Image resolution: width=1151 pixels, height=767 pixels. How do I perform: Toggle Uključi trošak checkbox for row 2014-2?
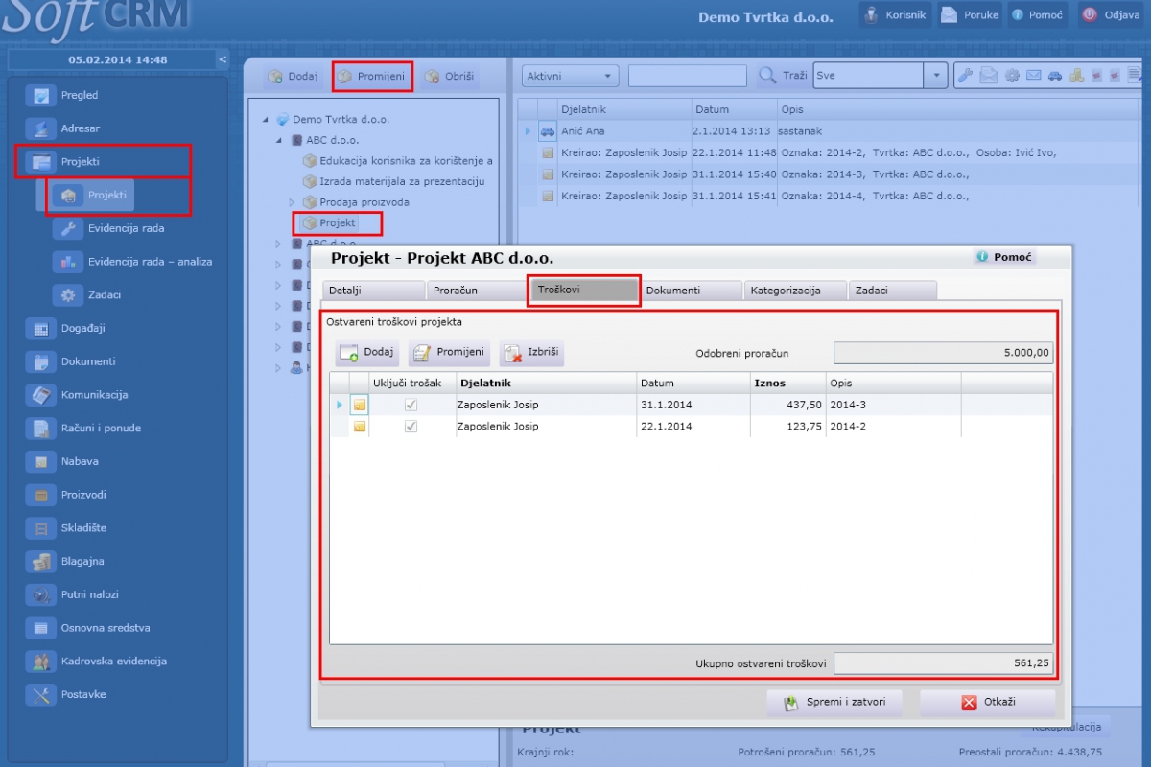(411, 427)
